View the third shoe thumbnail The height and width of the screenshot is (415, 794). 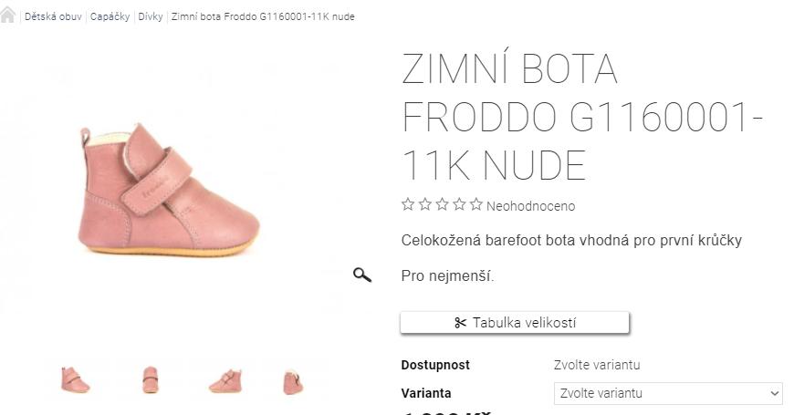[x=225, y=379]
